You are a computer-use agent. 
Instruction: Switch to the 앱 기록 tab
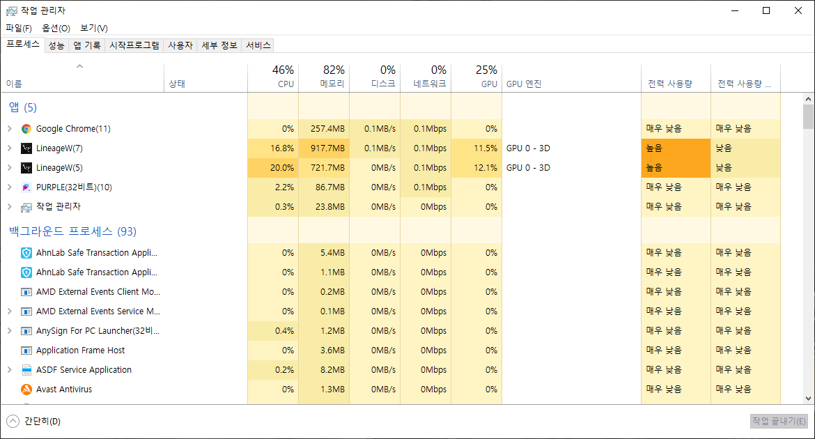[87, 46]
